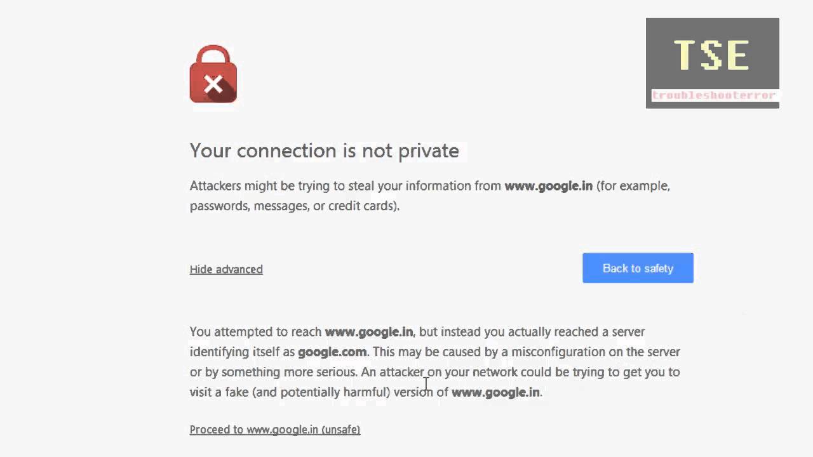Click the TSE logo in the corner

coord(711,55)
